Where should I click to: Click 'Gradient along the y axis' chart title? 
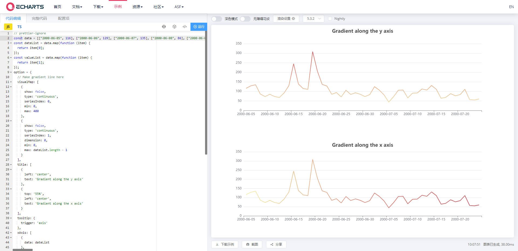[x=362, y=31]
